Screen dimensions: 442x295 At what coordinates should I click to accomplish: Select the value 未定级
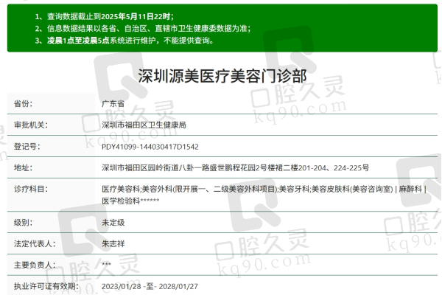[x=113, y=223]
